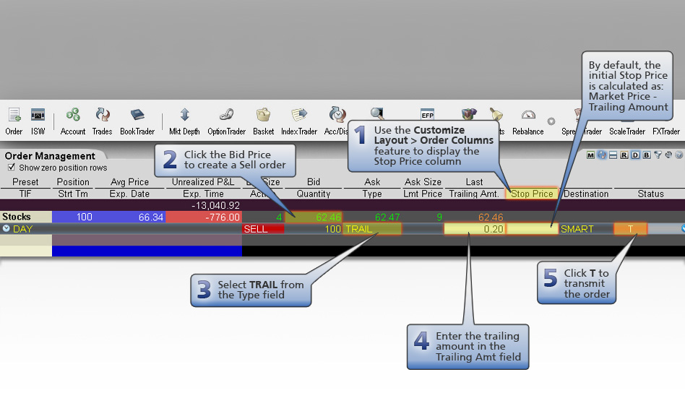
Task: Launch the BookTrader book icon
Action: (137, 115)
